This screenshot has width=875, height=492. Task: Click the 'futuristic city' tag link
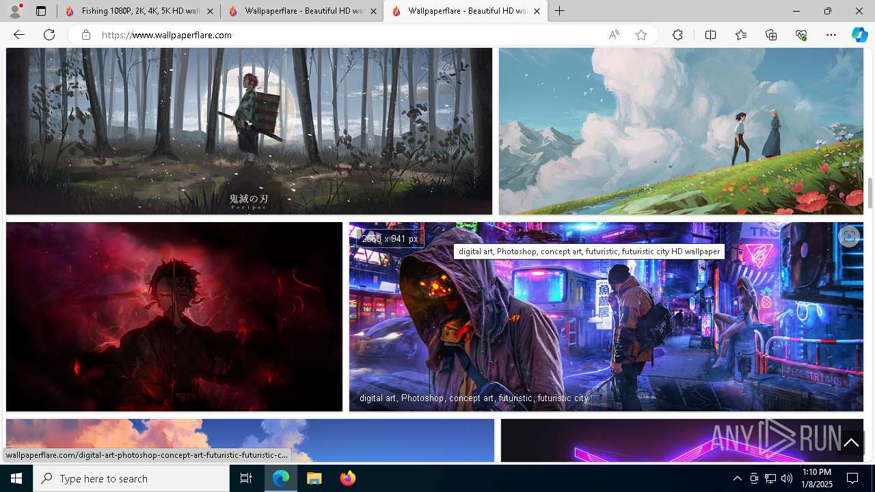pos(563,398)
